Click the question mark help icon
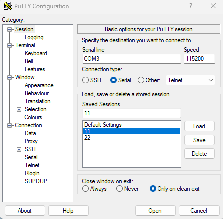223x219 pixels. (x=191, y=6)
